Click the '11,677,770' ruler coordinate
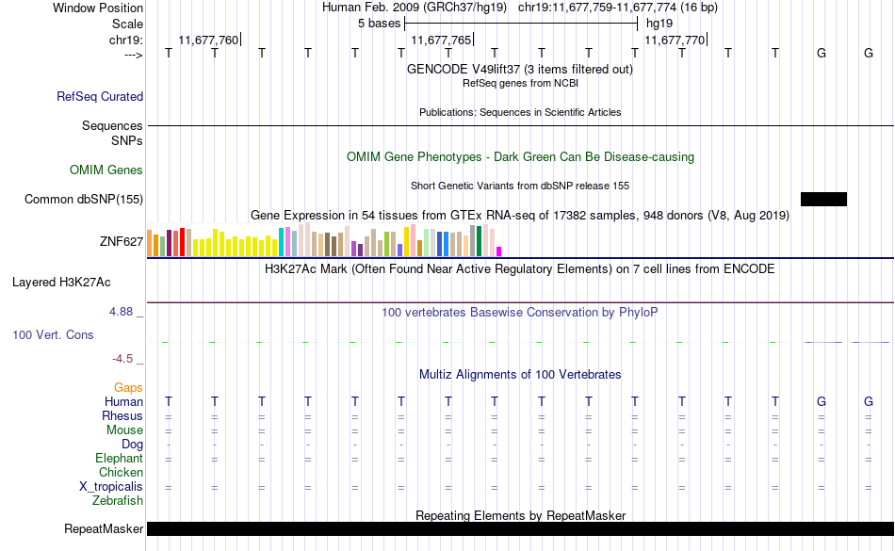 point(675,40)
